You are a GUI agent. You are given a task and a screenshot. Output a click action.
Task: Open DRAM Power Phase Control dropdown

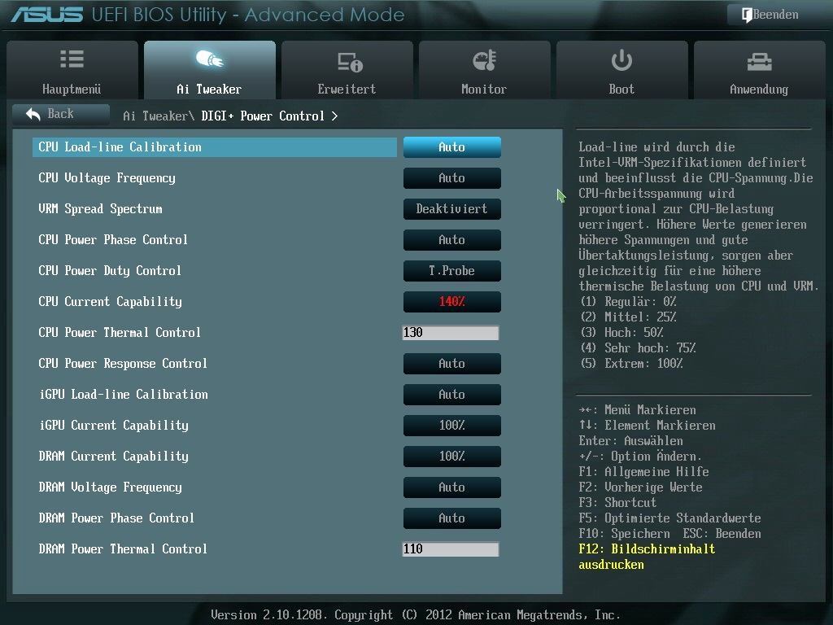[x=451, y=518]
